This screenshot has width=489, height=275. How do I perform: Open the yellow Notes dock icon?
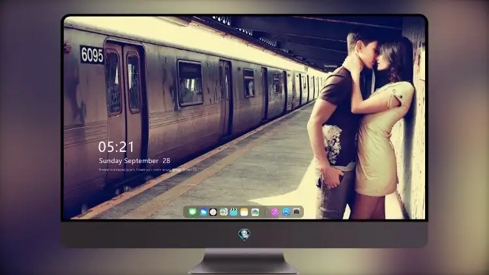point(244,212)
